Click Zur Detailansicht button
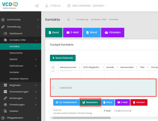Viewport: 158px width, 121px height. click(x=66, y=102)
